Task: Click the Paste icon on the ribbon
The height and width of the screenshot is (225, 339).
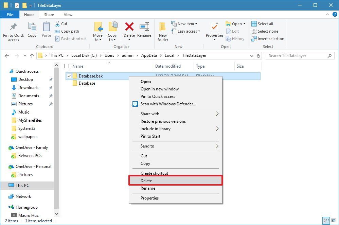Action: 46,29
